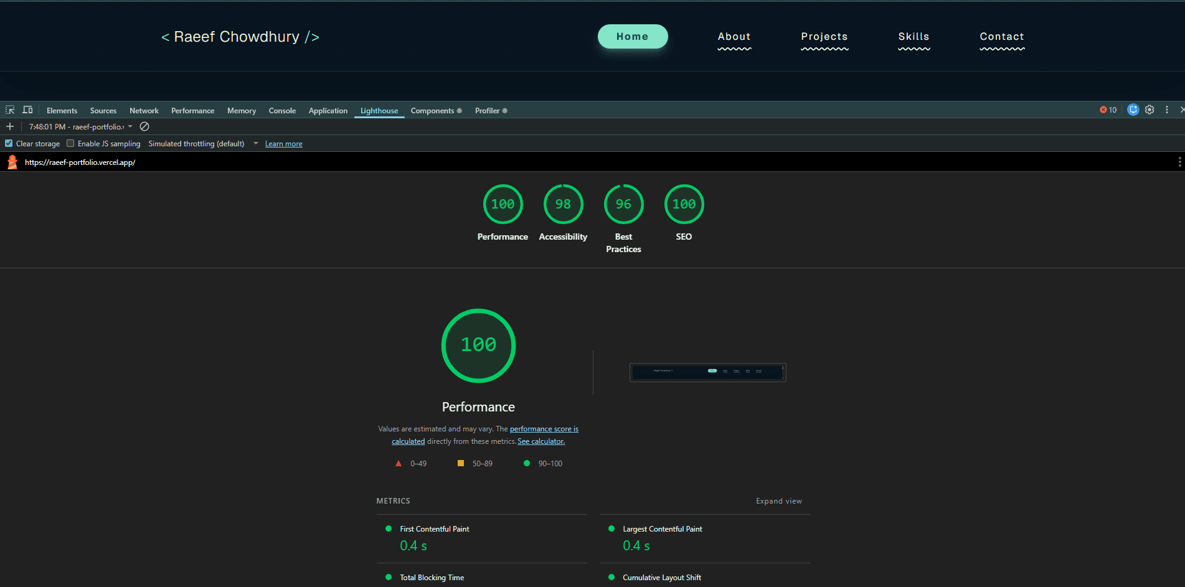
Task: Open Lighthouse report tools menu dots
Action: 1179,162
